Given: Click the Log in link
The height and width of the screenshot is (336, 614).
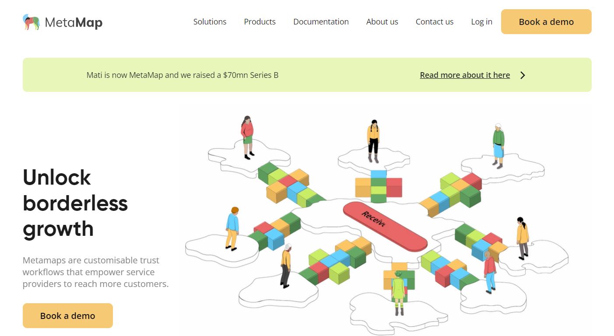Looking at the screenshot, I should coord(481,22).
